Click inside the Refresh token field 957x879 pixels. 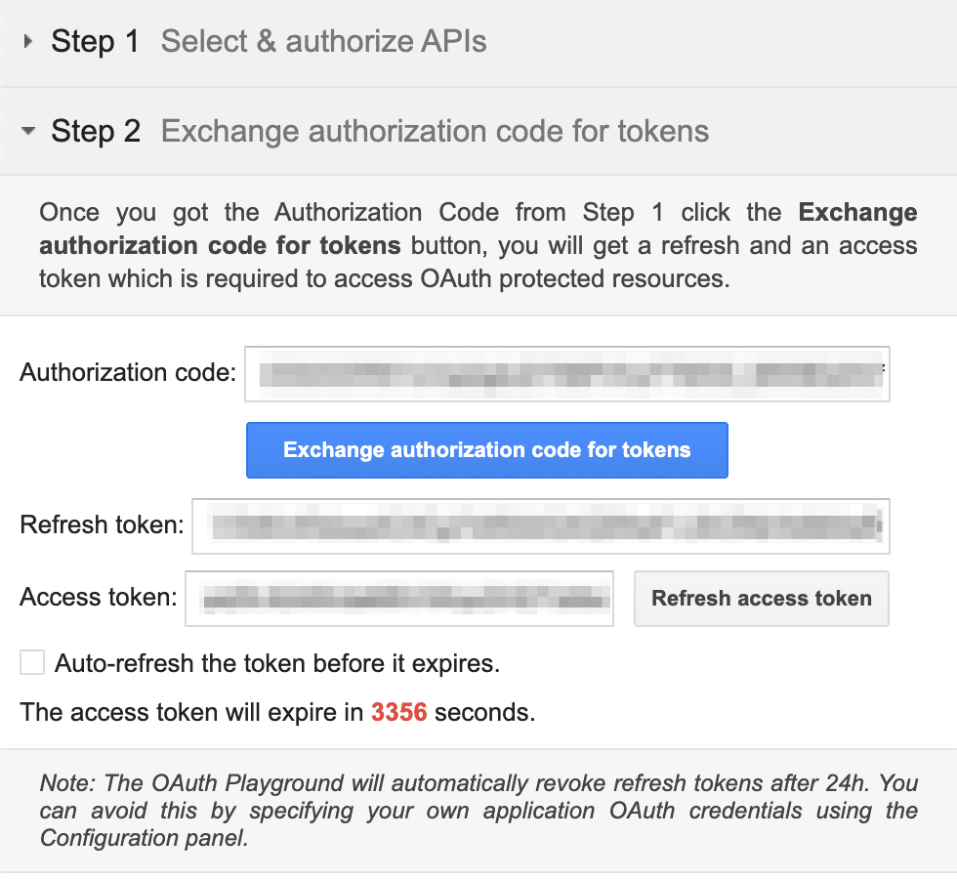[542, 525]
